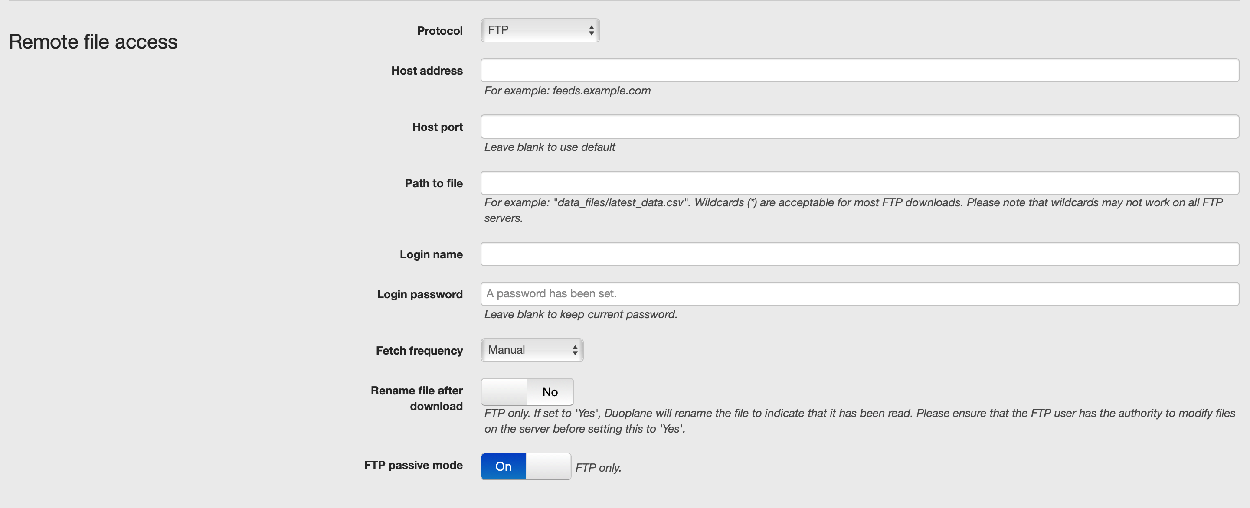Click the FTP passive mode label
This screenshot has width=1250, height=508.
pos(413,465)
